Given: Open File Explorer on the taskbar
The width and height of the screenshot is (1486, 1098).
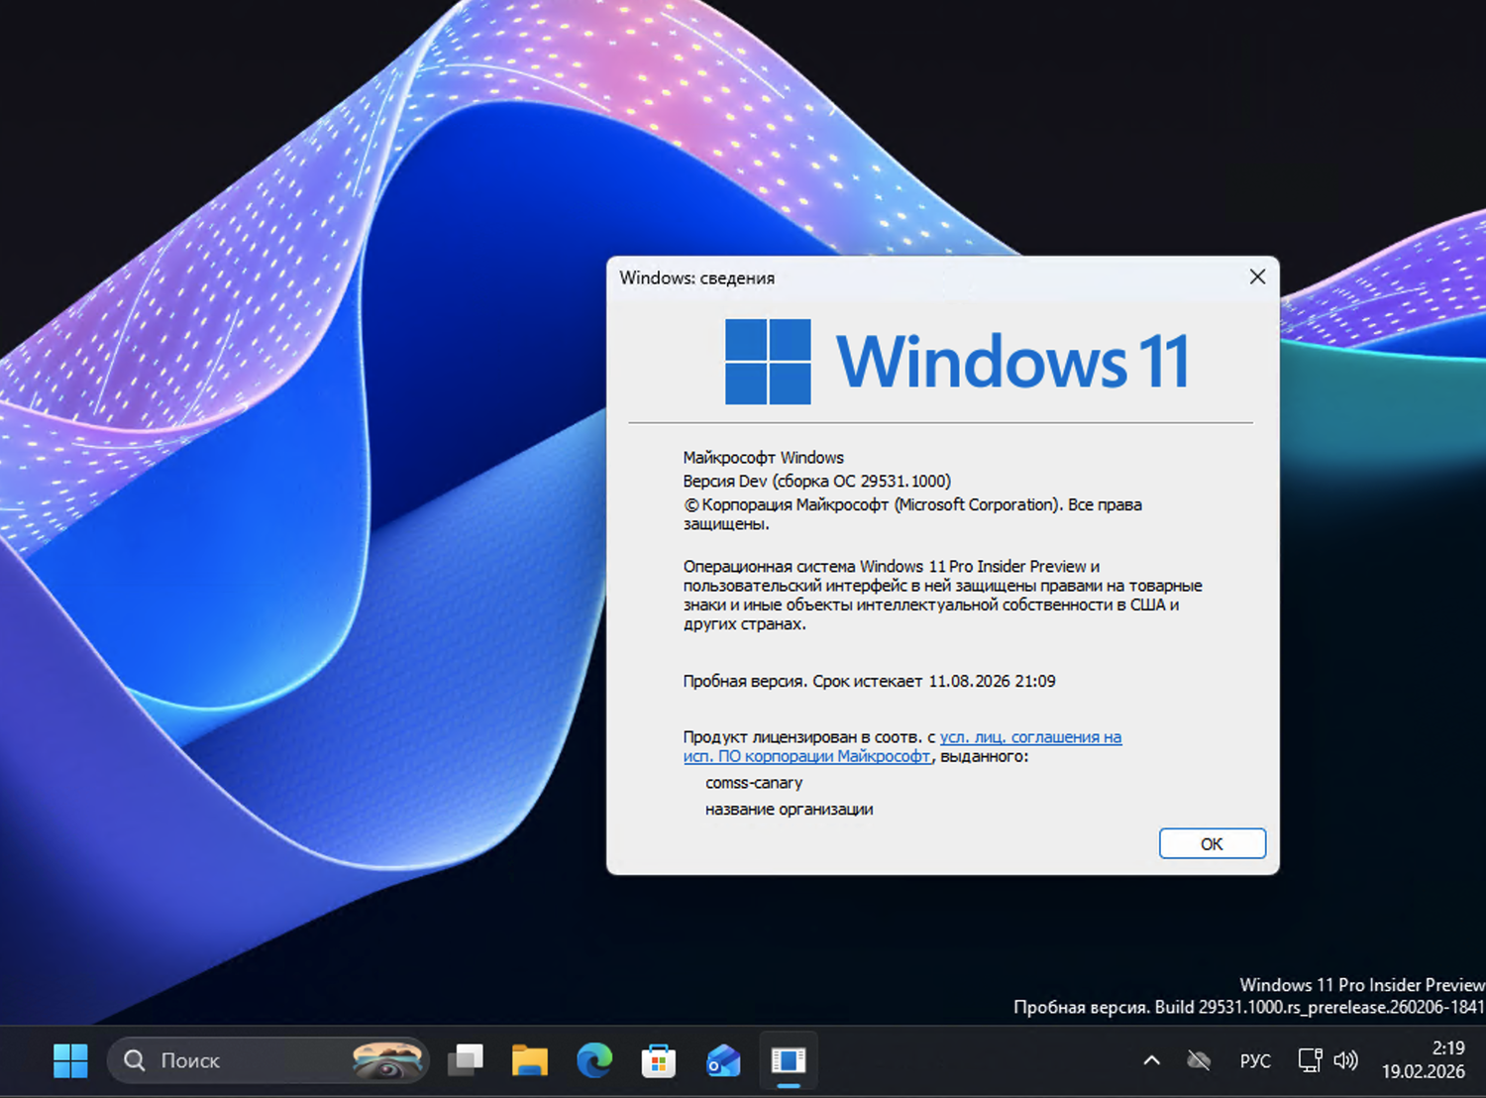Looking at the screenshot, I should (x=530, y=1060).
